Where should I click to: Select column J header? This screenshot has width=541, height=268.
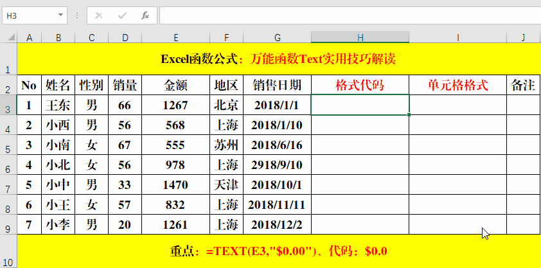(x=524, y=37)
